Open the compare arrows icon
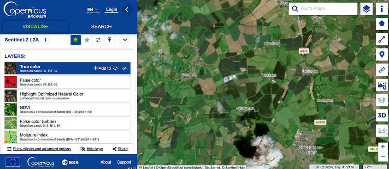The image size is (389, 169). [x=98, y=40]
